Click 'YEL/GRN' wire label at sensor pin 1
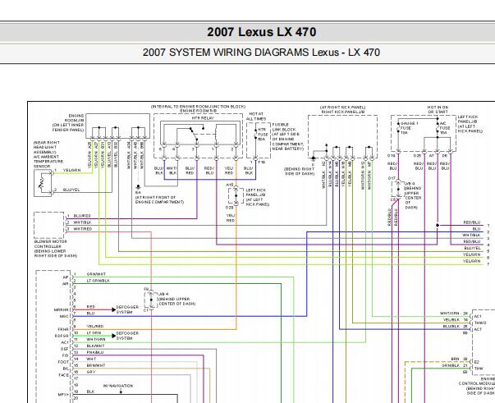Image resolution: width=495 pixels, height=403 pixels. coord(71,171)
